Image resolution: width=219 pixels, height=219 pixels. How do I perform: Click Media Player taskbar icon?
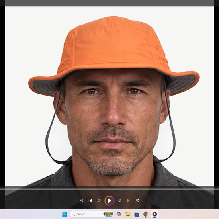click(154, 214)
